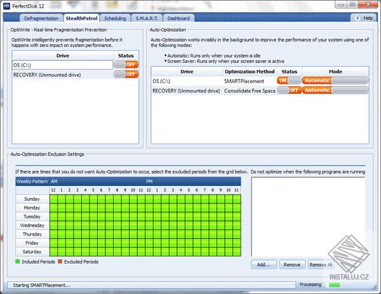Click inside the excluded programs list box
Viewport: 381px width, 294px height.
click(308, 217)
